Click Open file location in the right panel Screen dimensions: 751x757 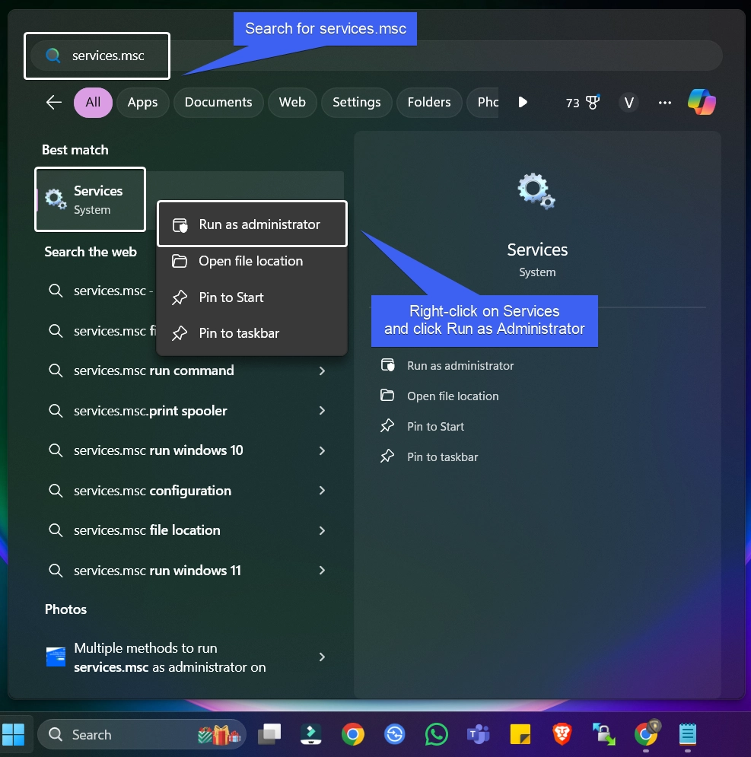453,396
